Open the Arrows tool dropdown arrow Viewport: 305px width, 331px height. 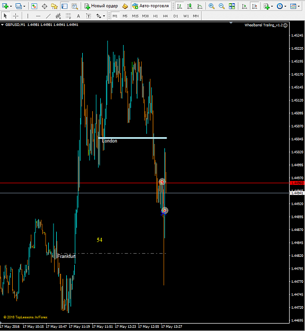point(104,16)
